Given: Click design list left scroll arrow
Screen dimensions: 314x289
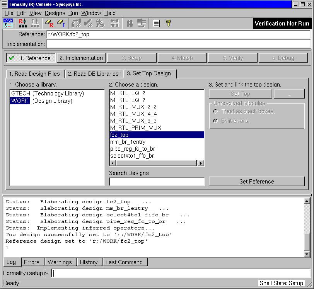Looking at the screenshot, I should (113, 163).
